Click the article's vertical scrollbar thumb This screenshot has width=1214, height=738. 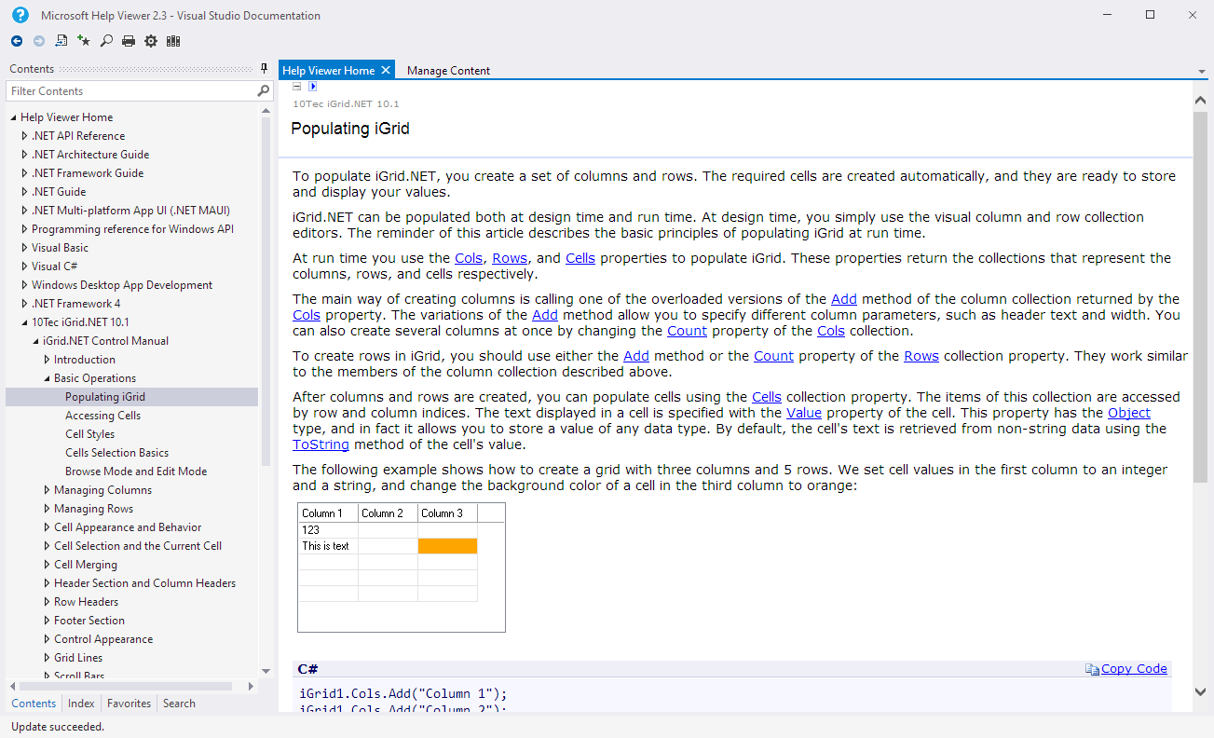1200,296
